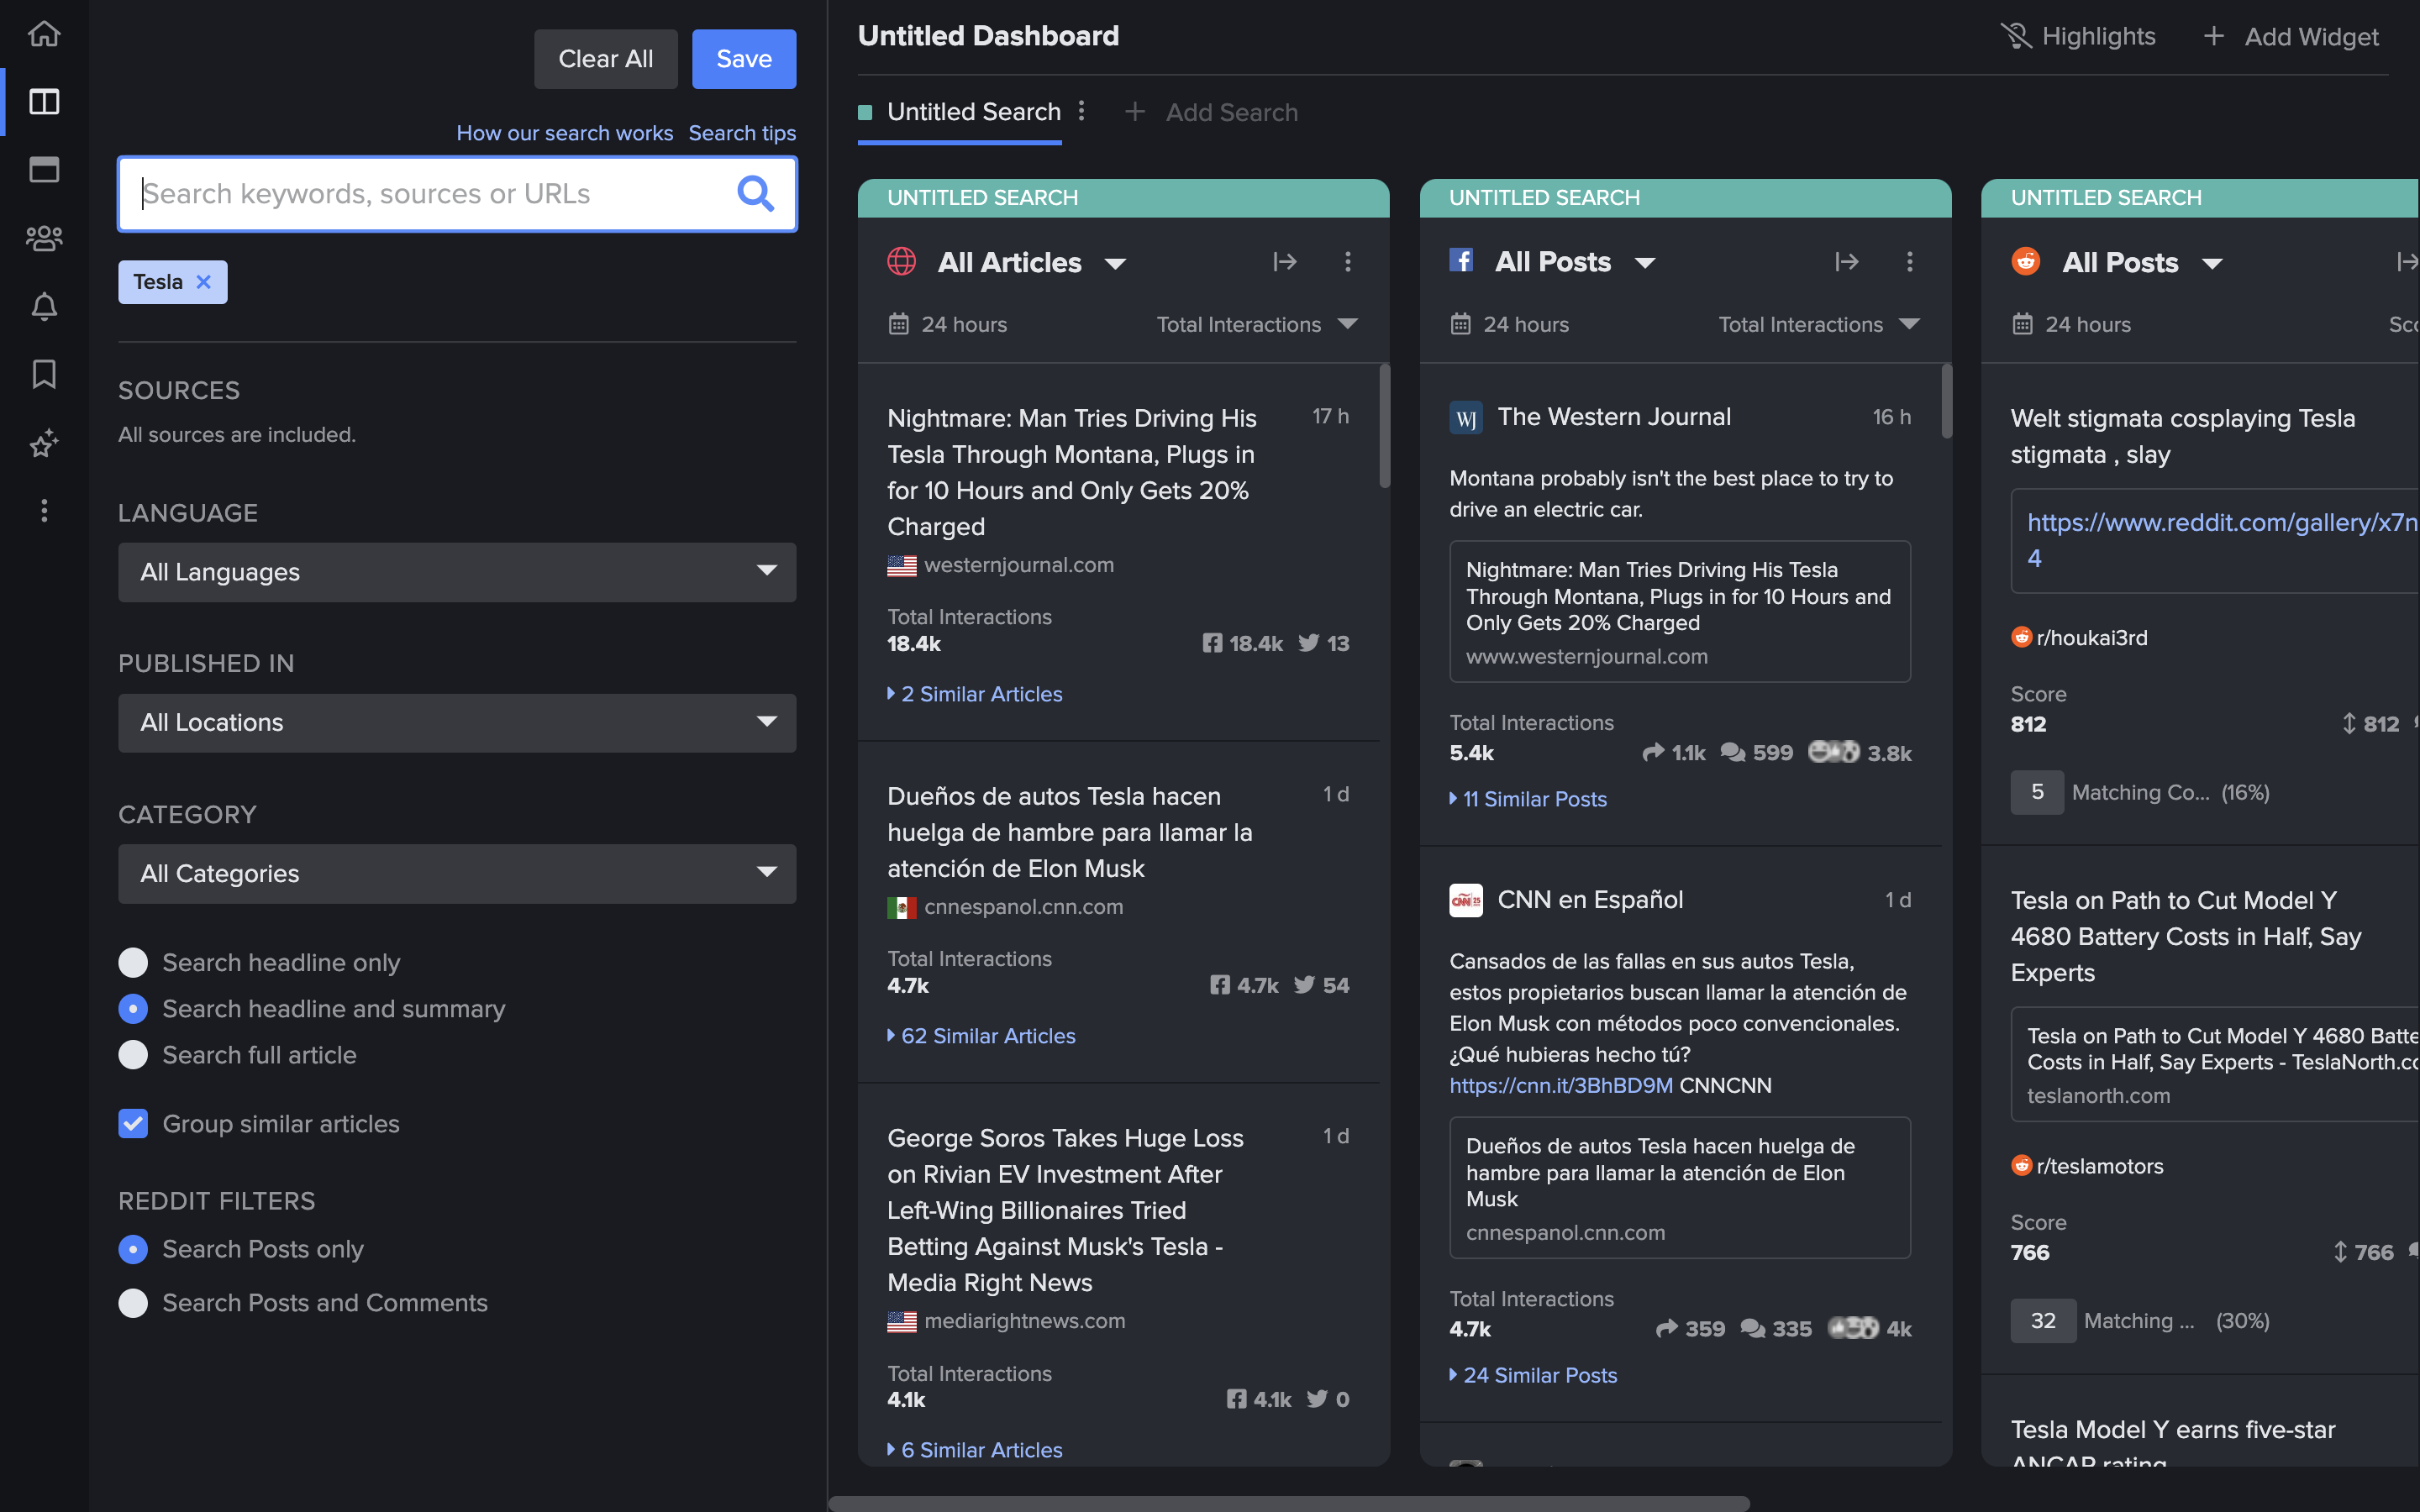Toggle Group similar articles checkbox
The height and width of the screenshot is (1512, 2420).
pos(133,1124)
